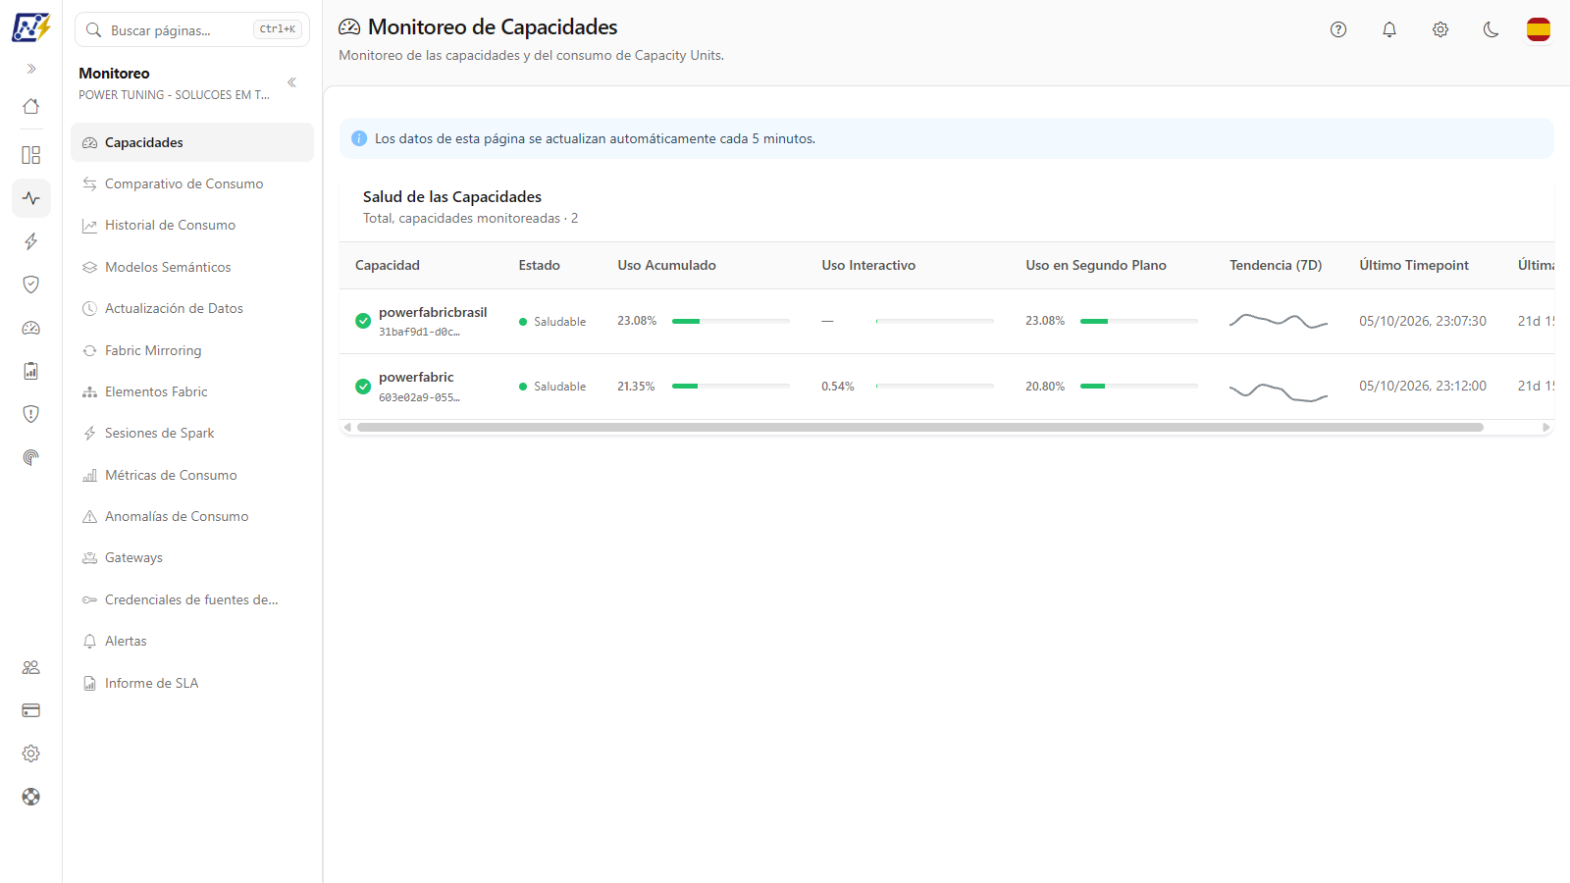The height and width of the screenshot is (883, 1570).
Task: Open the fingerprint icon in left rail
Action: pos(31,457)
